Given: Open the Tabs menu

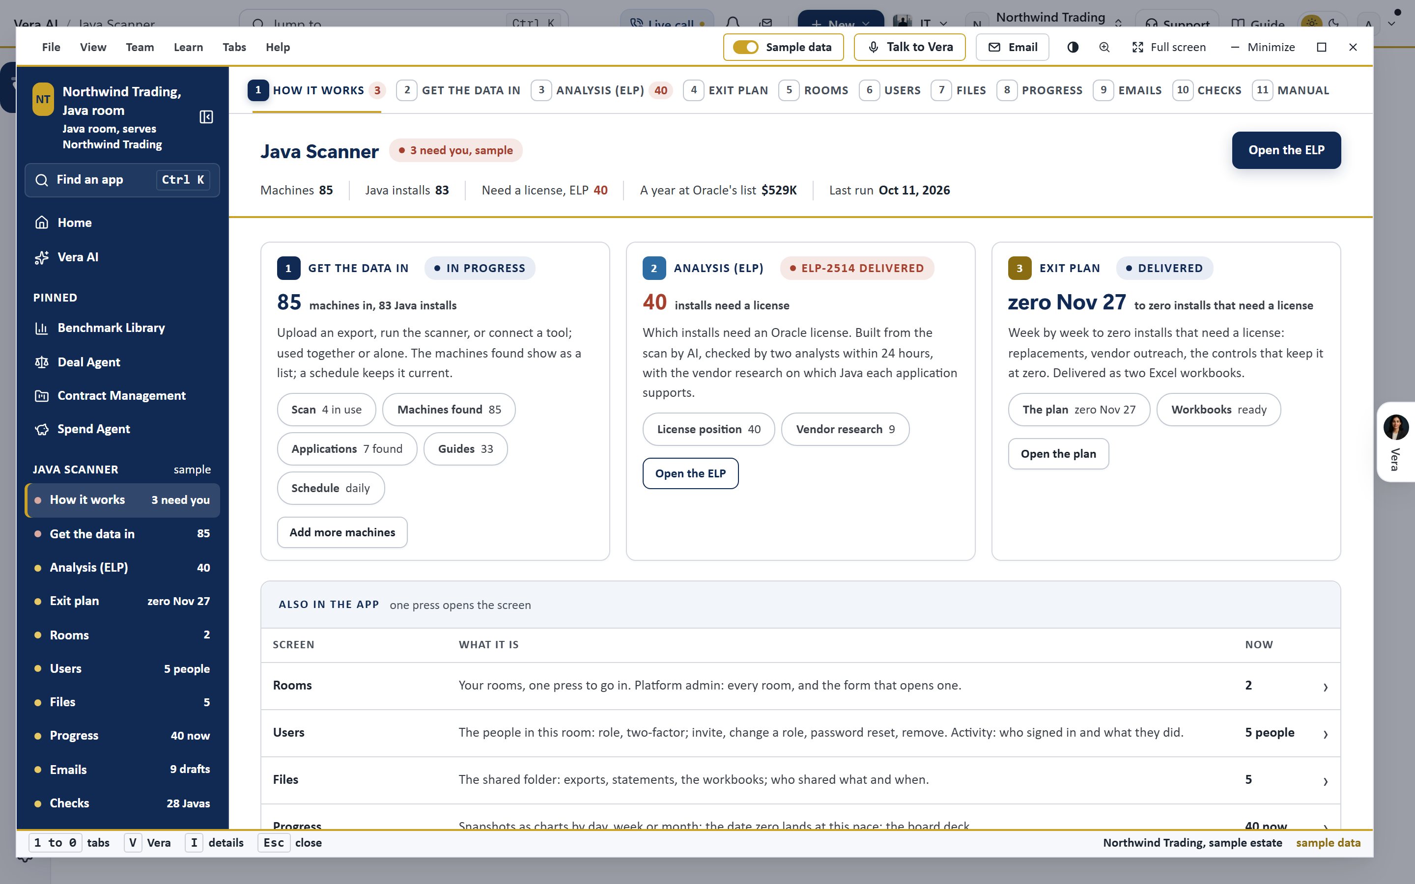Looking at the screenshot, I should pyautogui.click(x=234, y=47).
